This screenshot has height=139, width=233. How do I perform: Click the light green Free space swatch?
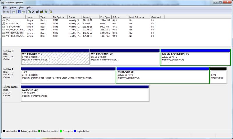tap(61, 131)
